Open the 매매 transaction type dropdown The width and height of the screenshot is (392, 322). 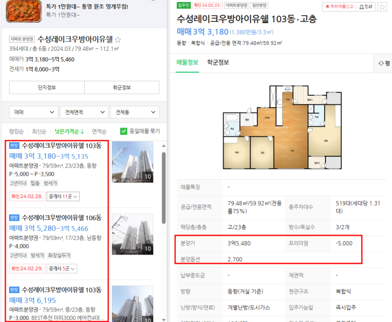click(x=33, y=112)
